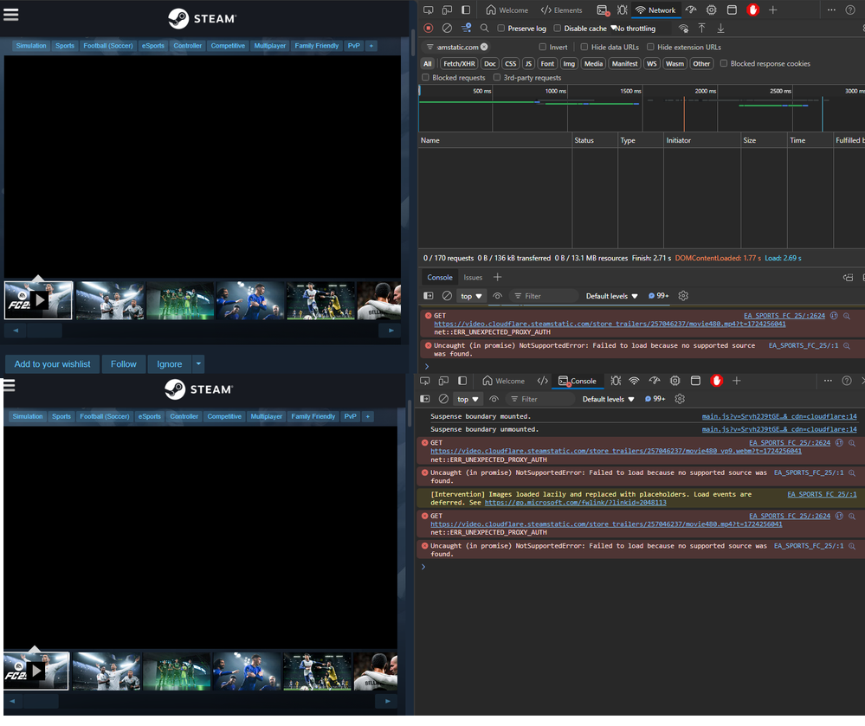
Task: Click live expression eye icon in upper console
Action: tap(497, 296)
